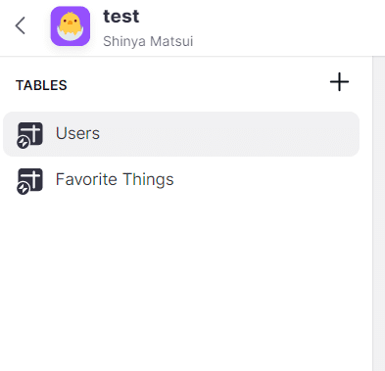Go back using the left chevron arrow
Image resolution: width=385 pixels, height=371 pixels.
point(21,25)
